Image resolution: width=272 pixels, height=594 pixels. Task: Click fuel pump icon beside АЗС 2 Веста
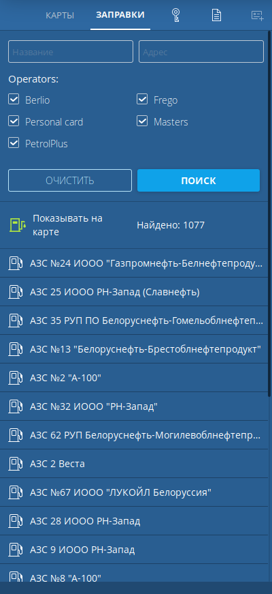click(16, 464)
